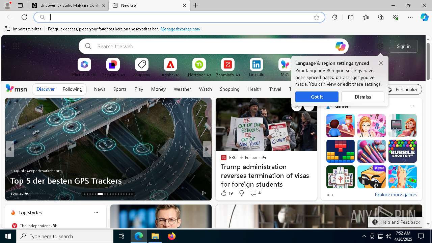Click Import favorites
432x243 pixels.
point(23,29)
